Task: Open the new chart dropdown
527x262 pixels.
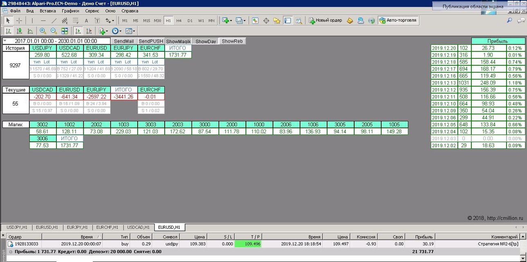Action: pyautogui.click(x=227, y=20)
